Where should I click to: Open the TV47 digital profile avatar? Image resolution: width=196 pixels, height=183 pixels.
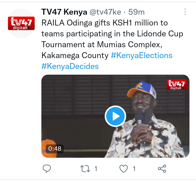pyautogui.click(x=21, y=23)
